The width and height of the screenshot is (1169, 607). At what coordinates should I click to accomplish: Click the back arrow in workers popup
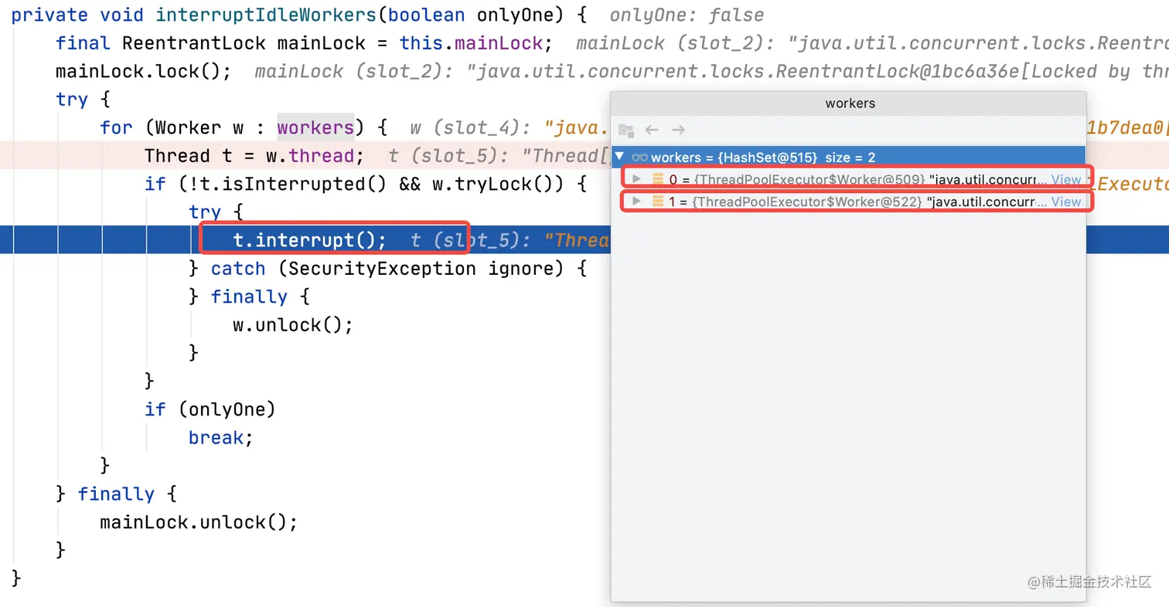(x=652, y=130)
